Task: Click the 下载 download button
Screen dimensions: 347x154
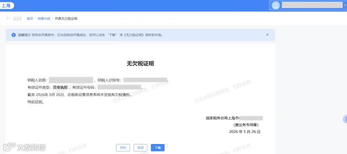Action: pyautogui.click(x=157, y=148)
